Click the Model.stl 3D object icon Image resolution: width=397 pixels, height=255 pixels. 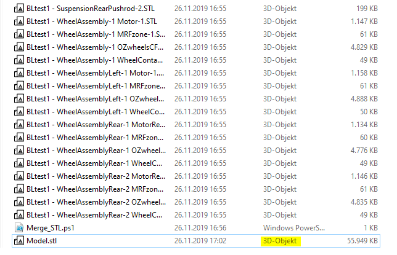[x=19, y=241]
